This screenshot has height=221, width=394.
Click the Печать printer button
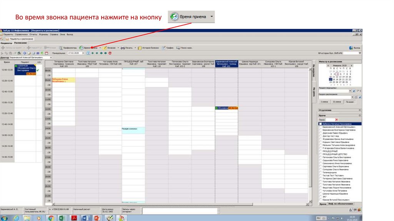pyautogui.click(x=127, y=48)
